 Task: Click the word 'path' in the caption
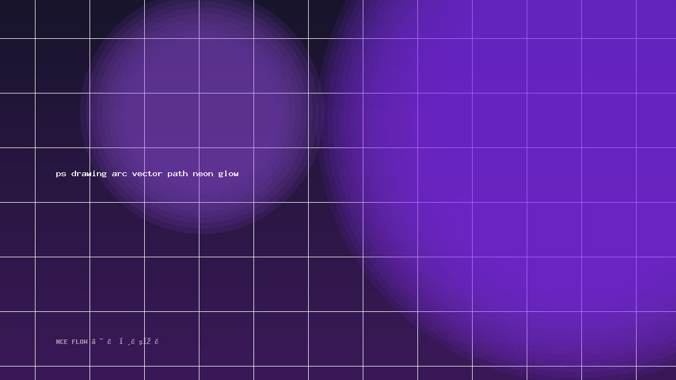pos(177,174)
